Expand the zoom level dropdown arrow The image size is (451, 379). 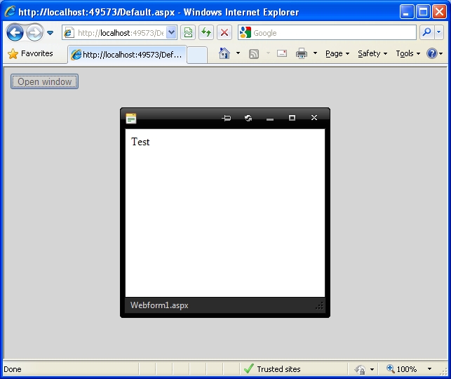[429, 369]
